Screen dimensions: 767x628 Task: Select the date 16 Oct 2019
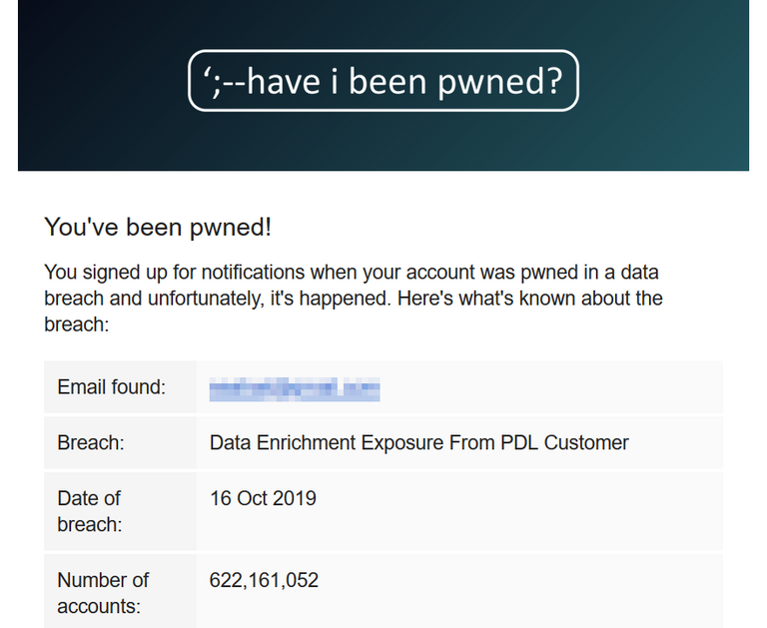click(263, 498)
